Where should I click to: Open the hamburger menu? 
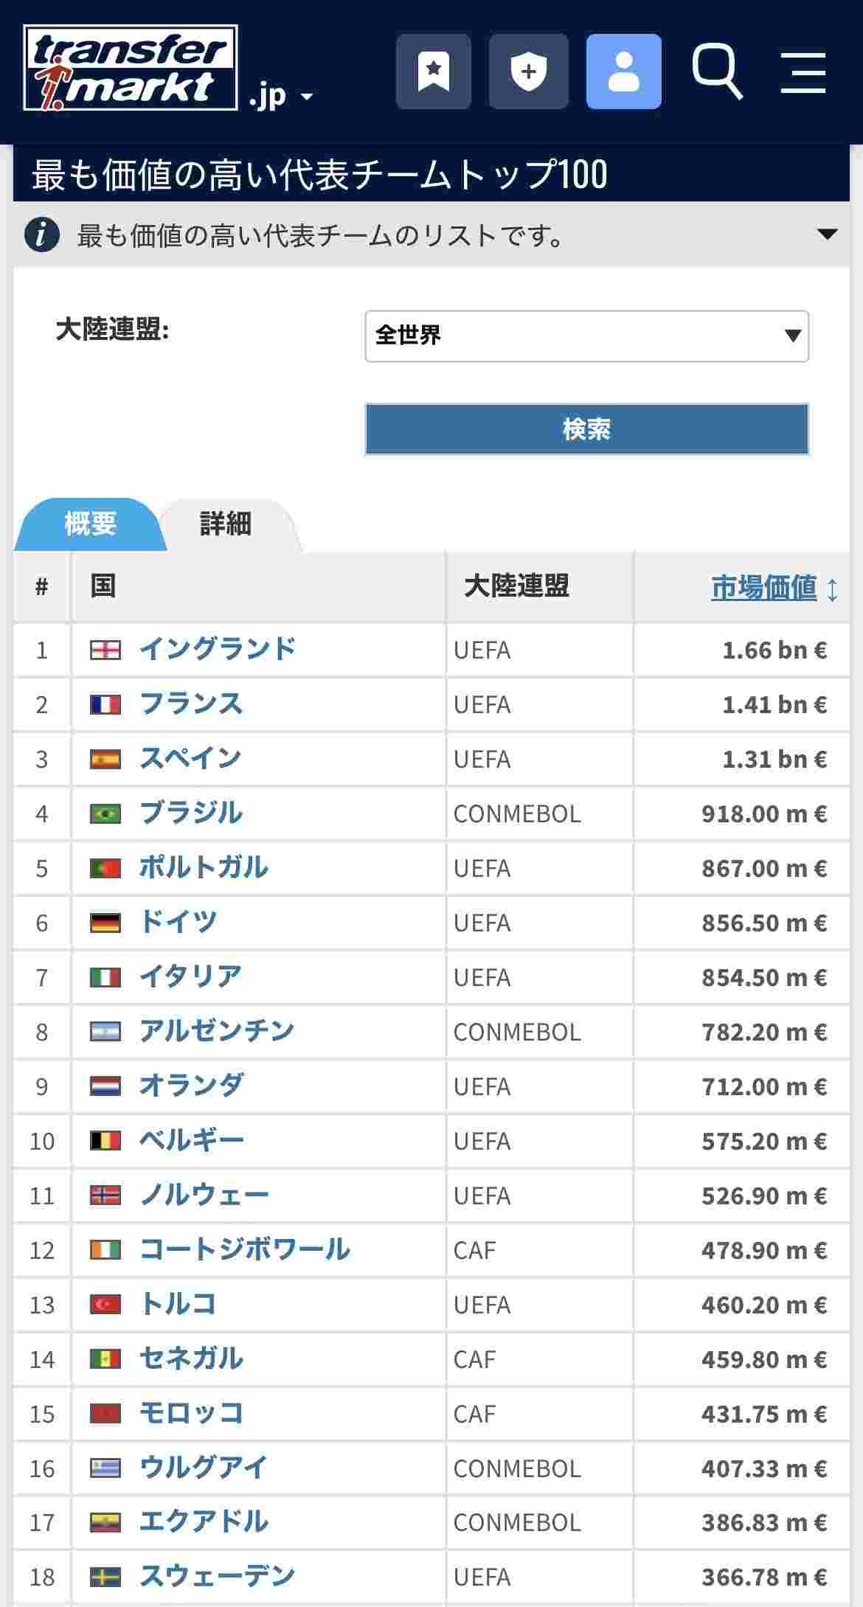click(x=803, y=72)
